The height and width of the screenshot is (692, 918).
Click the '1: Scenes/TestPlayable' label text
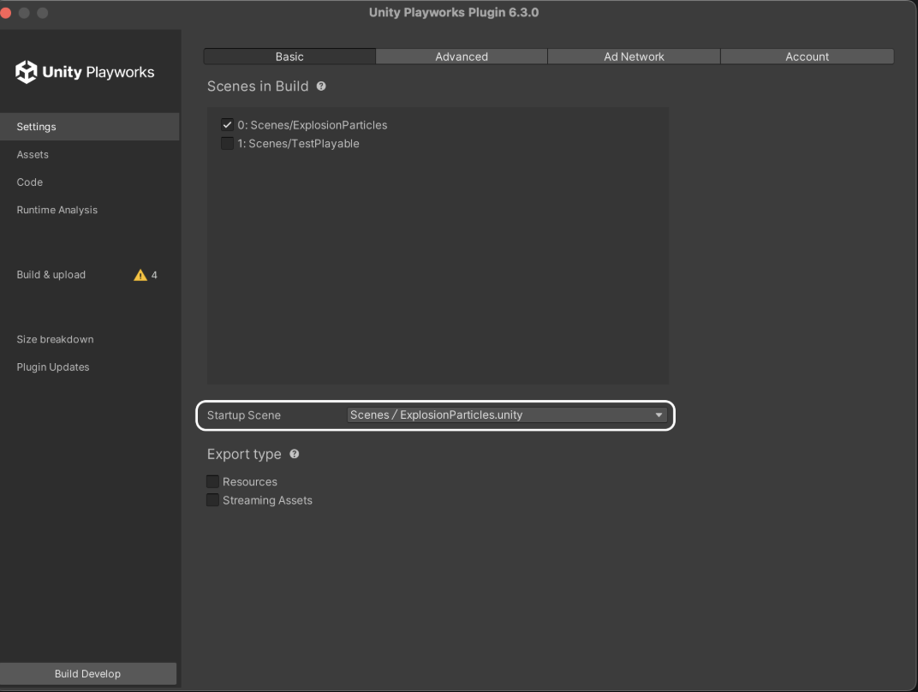298,143
